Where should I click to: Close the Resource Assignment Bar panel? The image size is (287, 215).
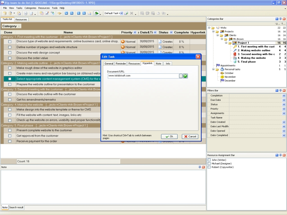284,155
